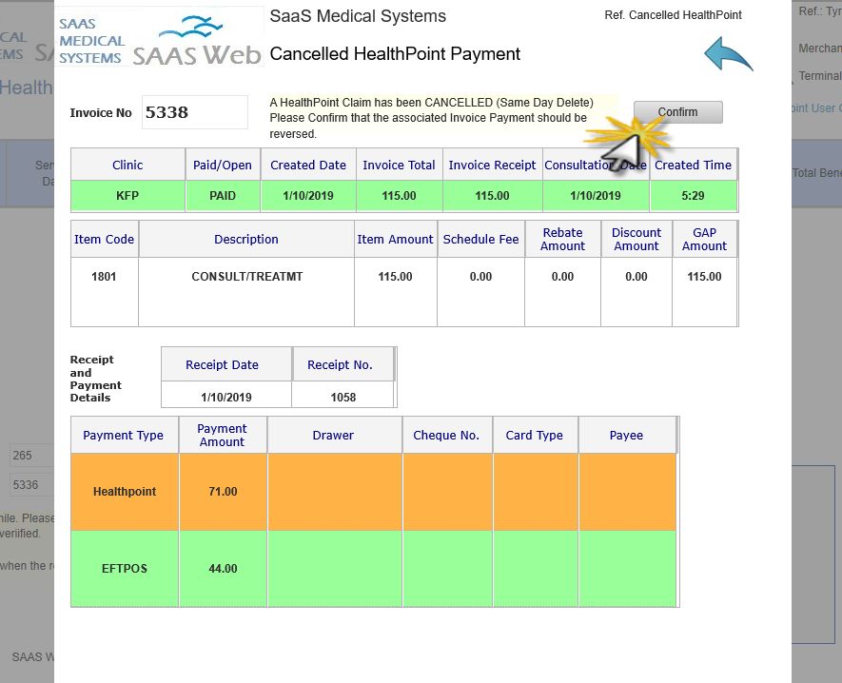The height and width of the screenshot is (683, 842).
Task: Click the Consultation Date value 1/10/2019
Action: coord(596,195)
